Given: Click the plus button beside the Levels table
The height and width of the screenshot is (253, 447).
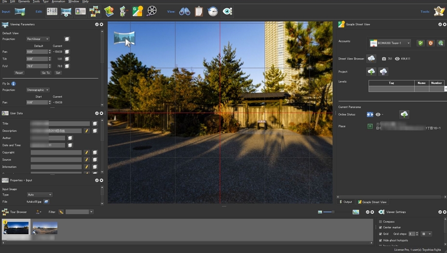Looking at the screenshot, I should pyautogui.click(x=446, y=89).
